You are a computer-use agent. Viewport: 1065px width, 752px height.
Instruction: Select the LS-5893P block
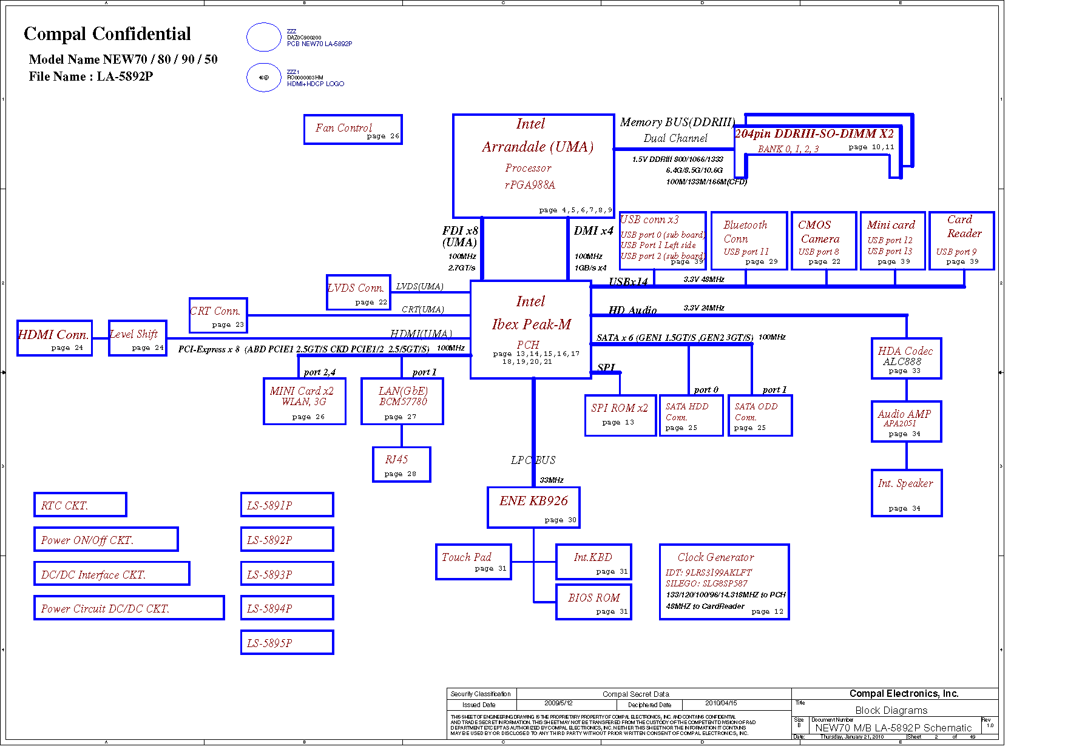(287, 573)
